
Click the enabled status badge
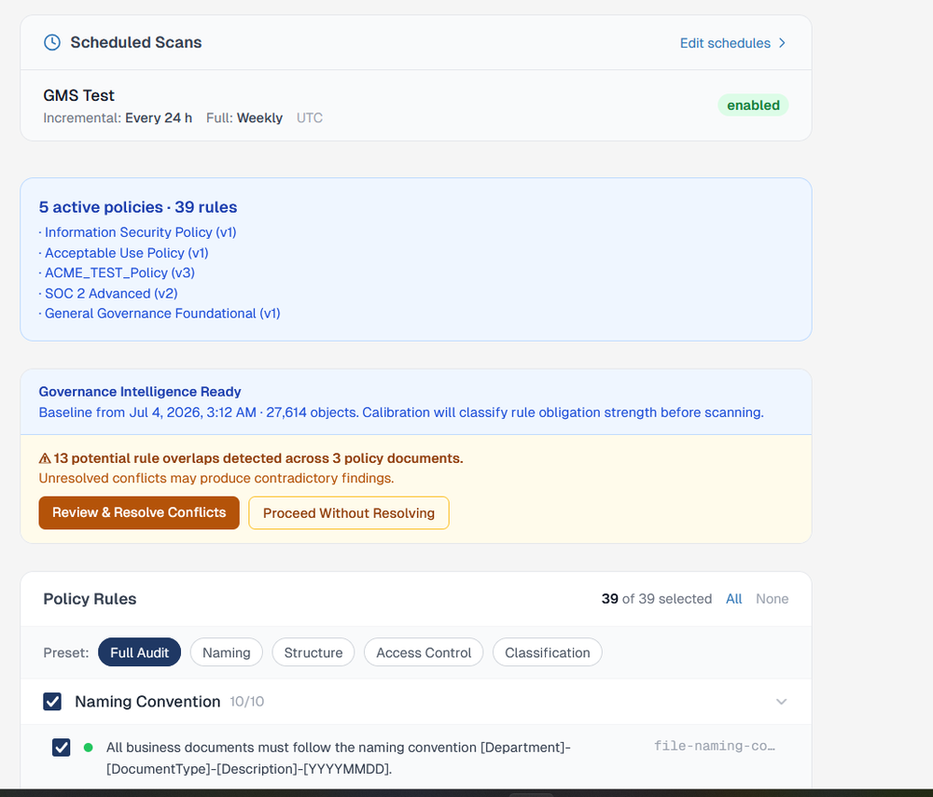tap(753, 105)
